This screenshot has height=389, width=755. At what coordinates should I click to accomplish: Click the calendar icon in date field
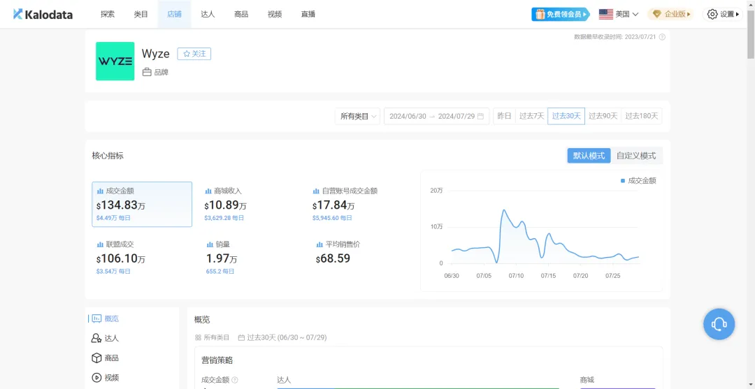click(480, 116)
